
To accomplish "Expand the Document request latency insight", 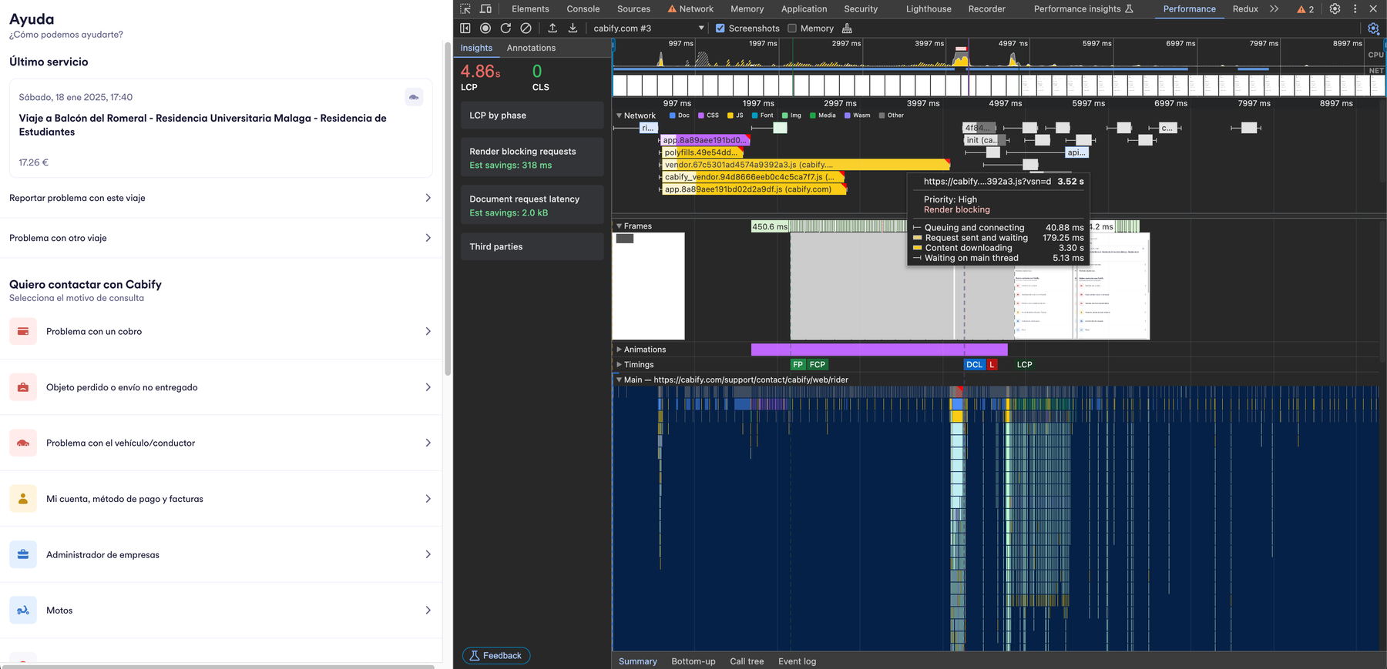I will (532, 205).
